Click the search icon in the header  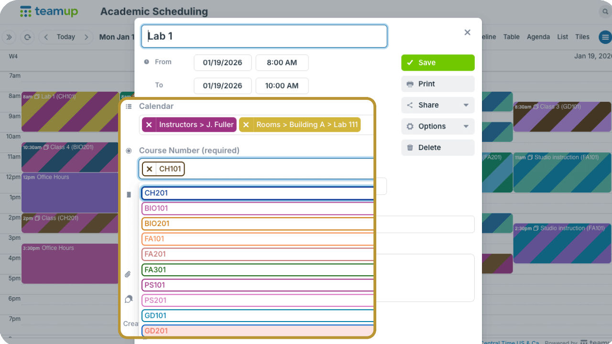tap(606, 12)
